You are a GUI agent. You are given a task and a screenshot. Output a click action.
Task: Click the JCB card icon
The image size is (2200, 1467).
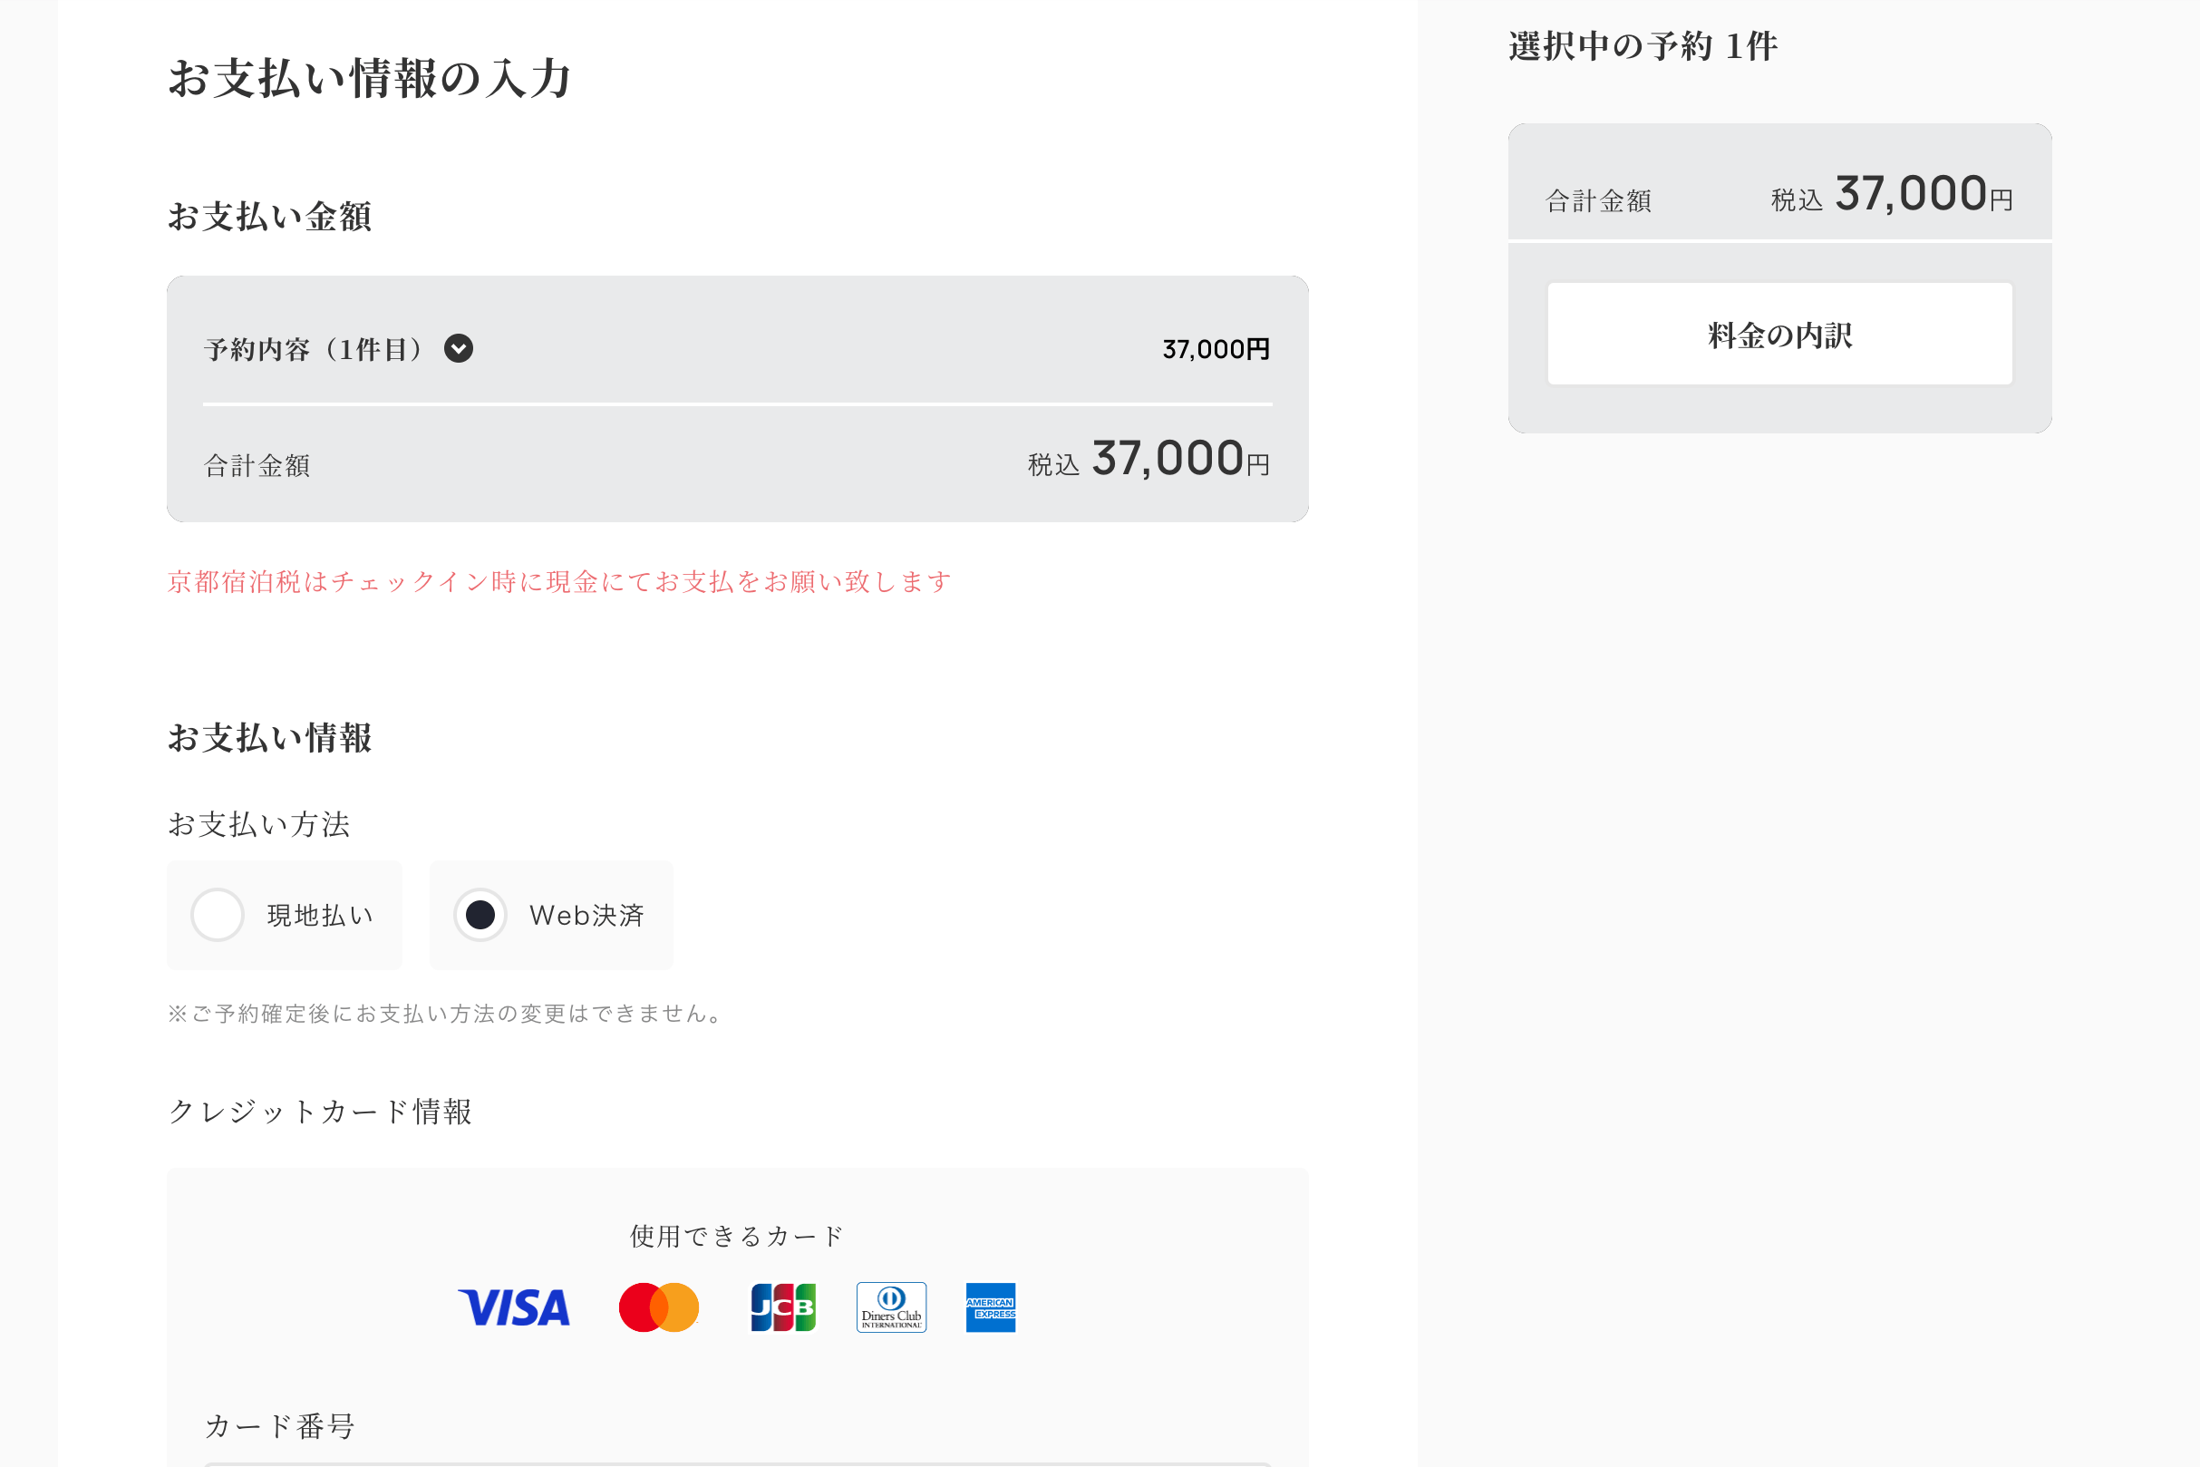(x=784, y=1307)
